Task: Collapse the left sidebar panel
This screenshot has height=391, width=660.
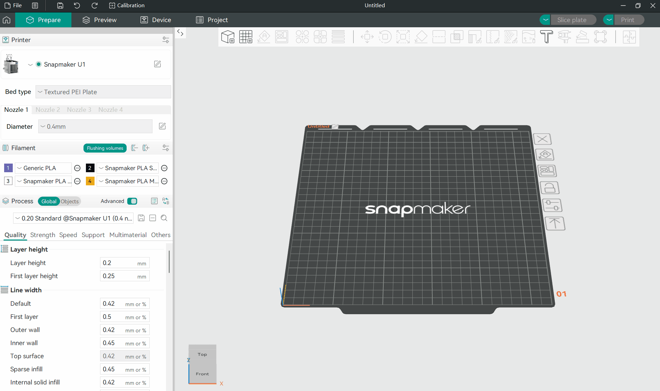Action: point(180,33)
